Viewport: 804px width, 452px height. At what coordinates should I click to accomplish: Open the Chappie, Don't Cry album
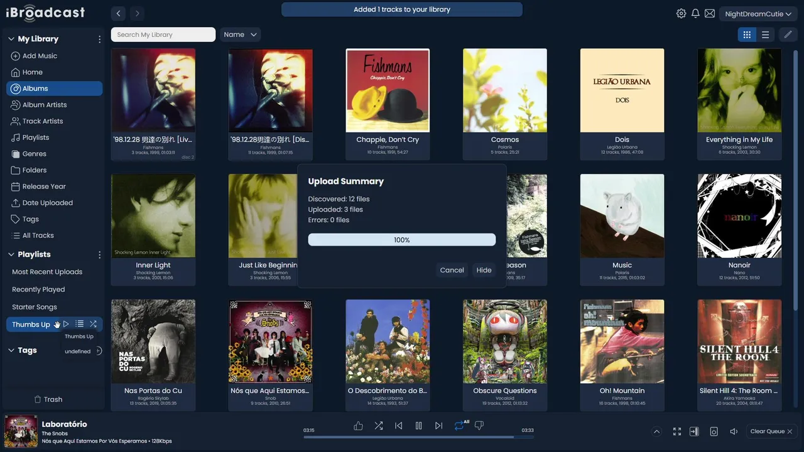(x=388, y=90)
